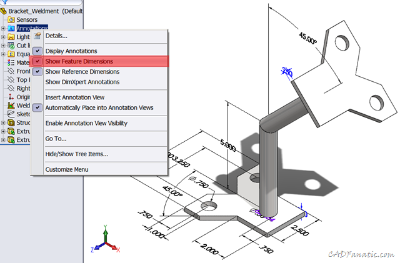Click the Material icon
The width and height of the screenshot is (400, 263).
pos(11,62)
